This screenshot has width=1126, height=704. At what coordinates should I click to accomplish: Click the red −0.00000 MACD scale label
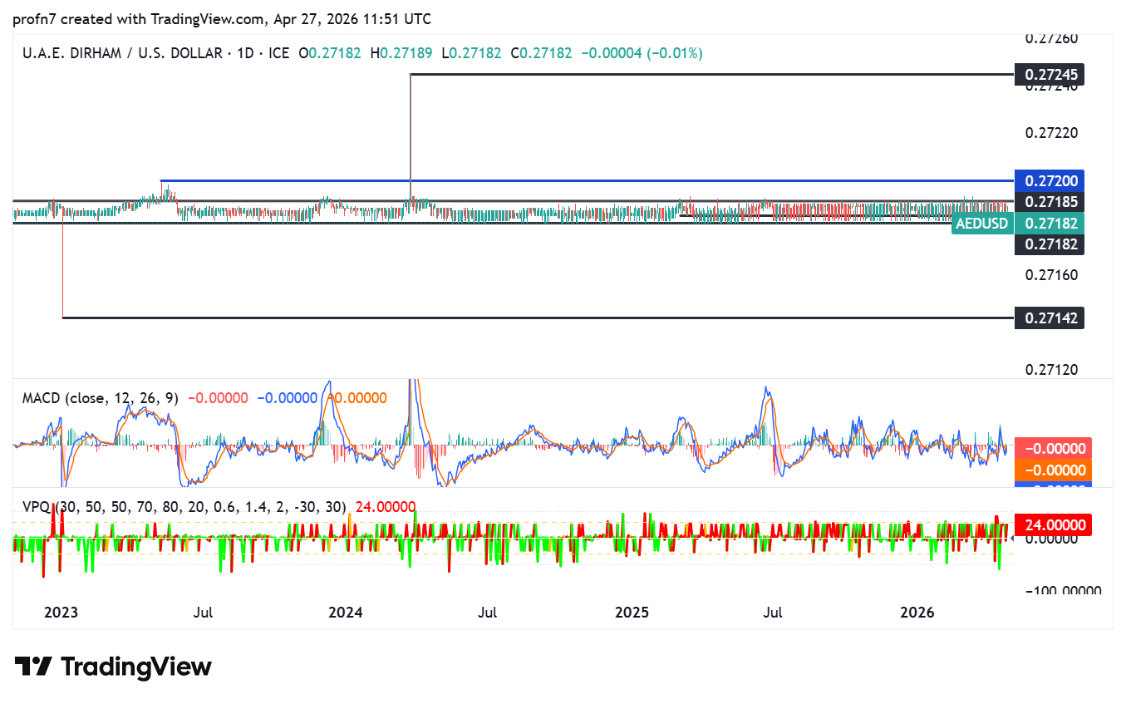1053,448
